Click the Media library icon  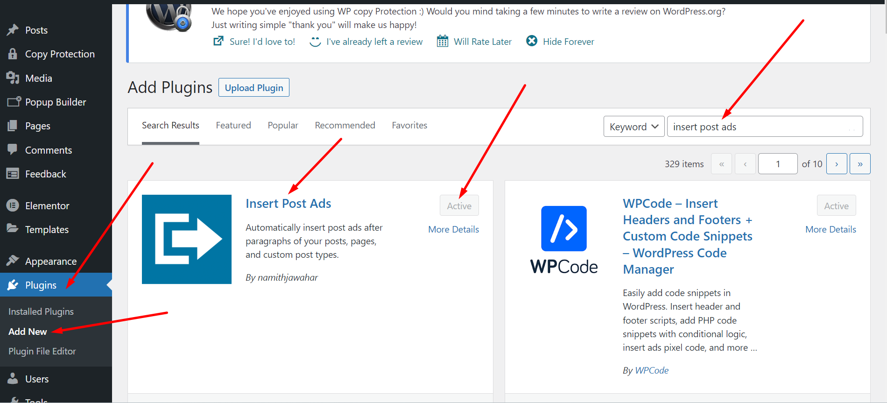click(13, 78)
